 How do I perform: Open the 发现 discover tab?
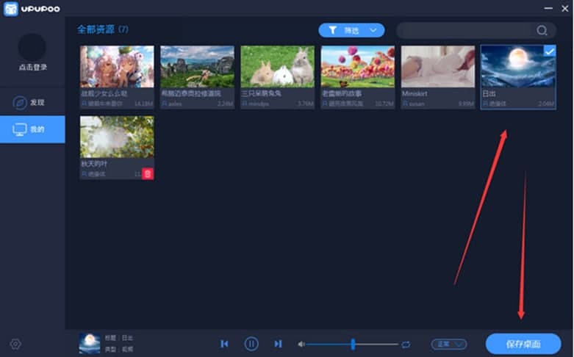[32, 103]
